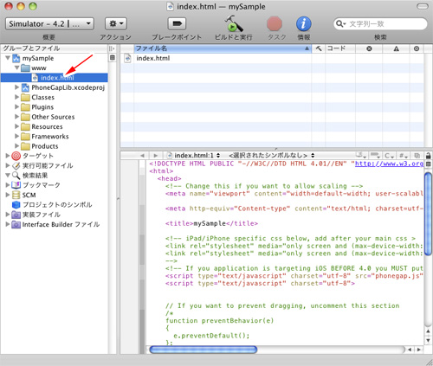Screen dimensions: 433x366
Task: Click the editor horizontal scrollbar thumb
Action: click(204, 350)
